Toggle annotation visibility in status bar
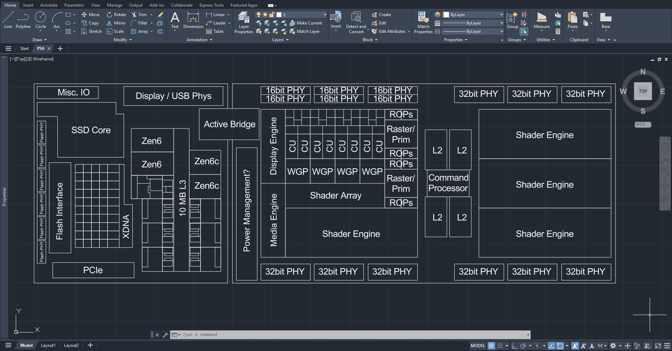 click(x=575, y=346)
